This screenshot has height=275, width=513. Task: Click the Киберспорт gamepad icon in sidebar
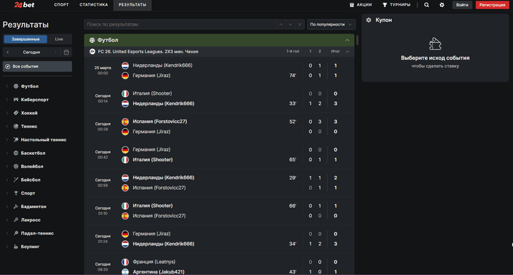click(x=15, y=100)
